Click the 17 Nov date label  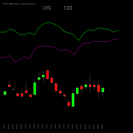click(47, 127)
